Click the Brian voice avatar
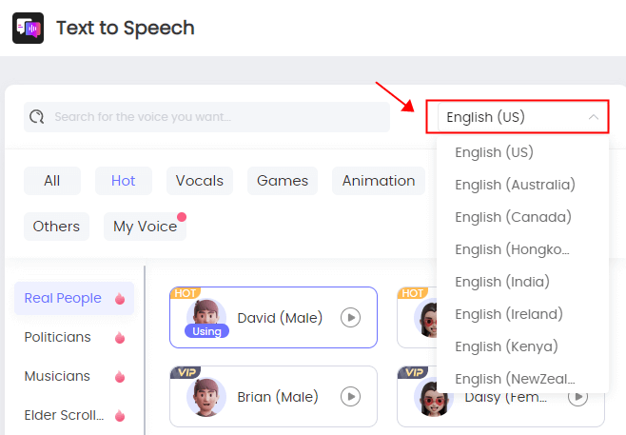This screenshot has height=435, width=626. pyautogui.click(x=206, y=397)
